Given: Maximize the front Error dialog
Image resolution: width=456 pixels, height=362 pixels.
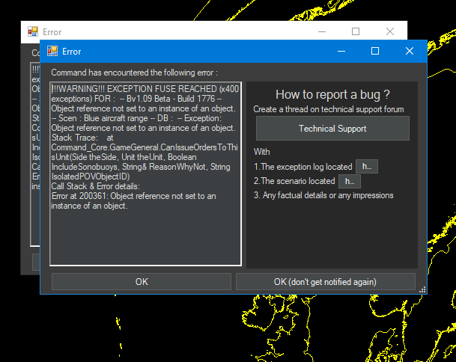Looking at the screenshot, I should (x=375, y=51).
